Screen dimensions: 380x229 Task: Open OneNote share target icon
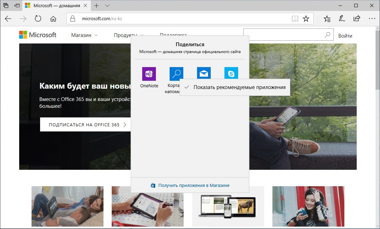(149, 74)
